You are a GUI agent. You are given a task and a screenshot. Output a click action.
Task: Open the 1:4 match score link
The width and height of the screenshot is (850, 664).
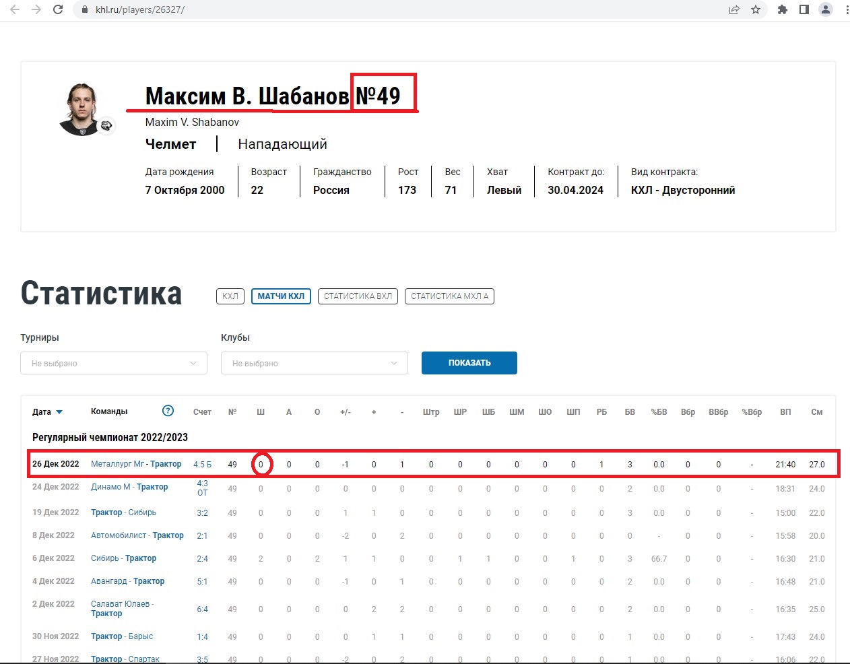point(202,637)
